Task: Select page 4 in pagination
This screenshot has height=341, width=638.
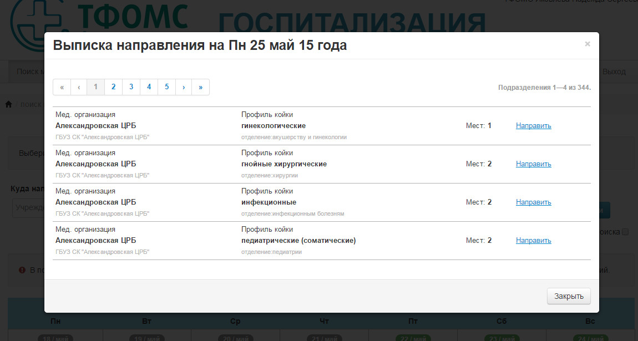Action: click(149, 87)
